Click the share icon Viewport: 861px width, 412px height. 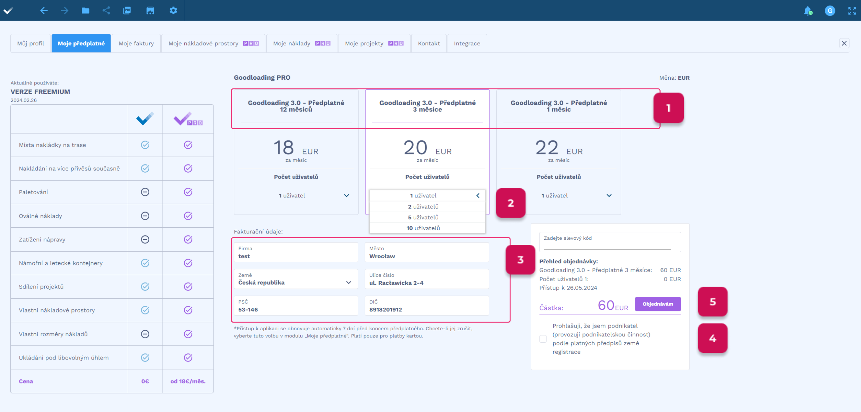point(106,10)
